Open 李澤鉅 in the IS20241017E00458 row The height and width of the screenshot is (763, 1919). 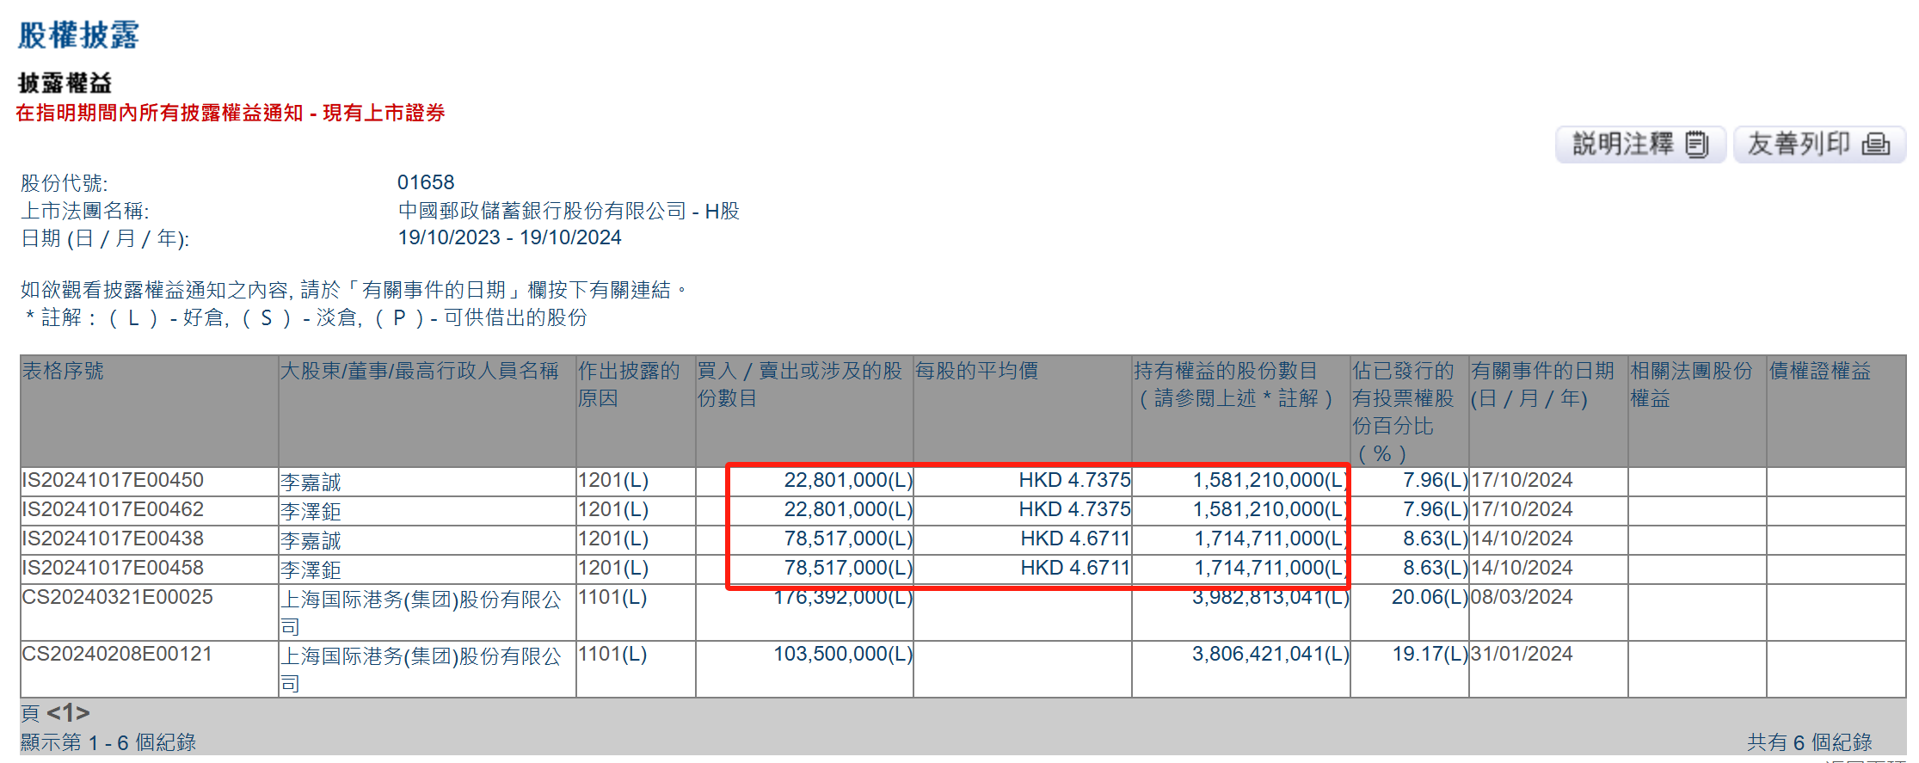(x=311, y=570)
